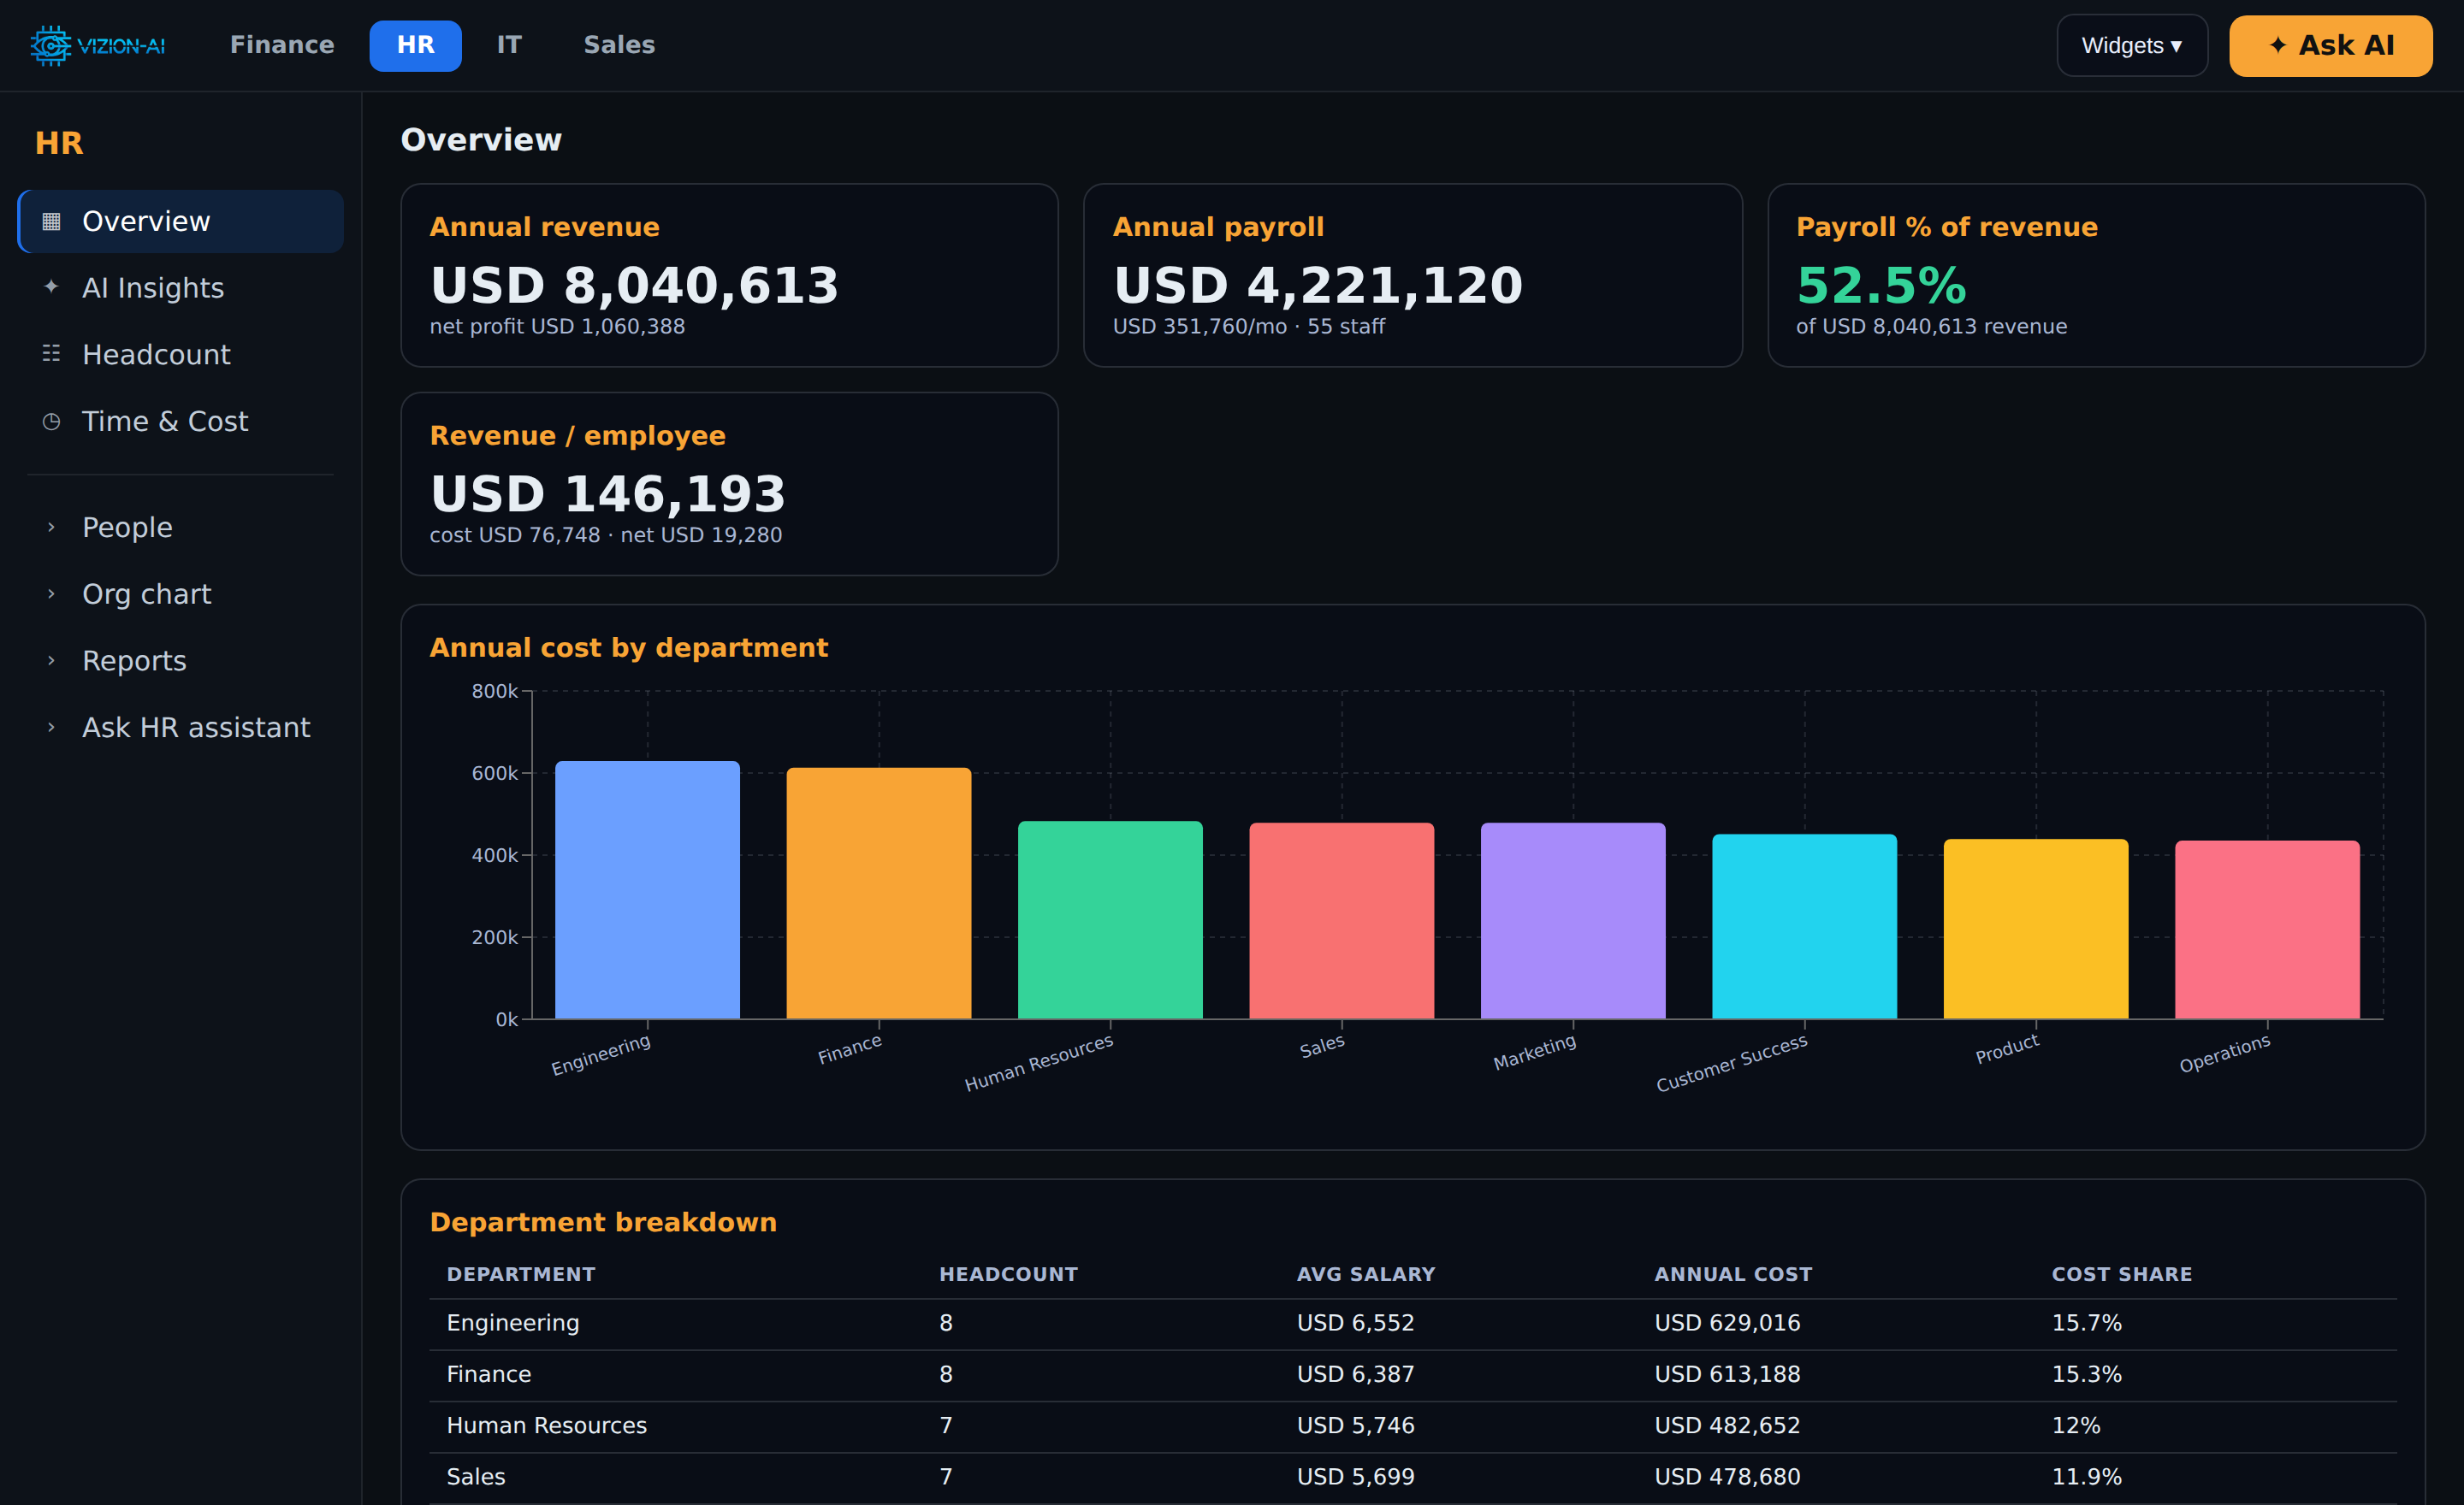The height and width of the screenshot is (1505, 2464).
Task: Click the Operations axis label
Action: click(x=2224, y=1053)
